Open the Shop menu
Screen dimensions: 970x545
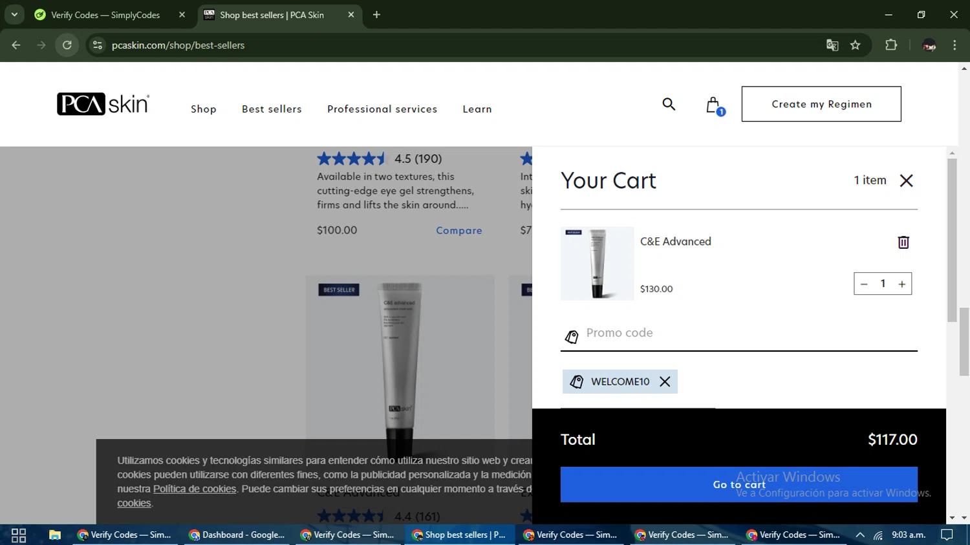tap(204, 109)
